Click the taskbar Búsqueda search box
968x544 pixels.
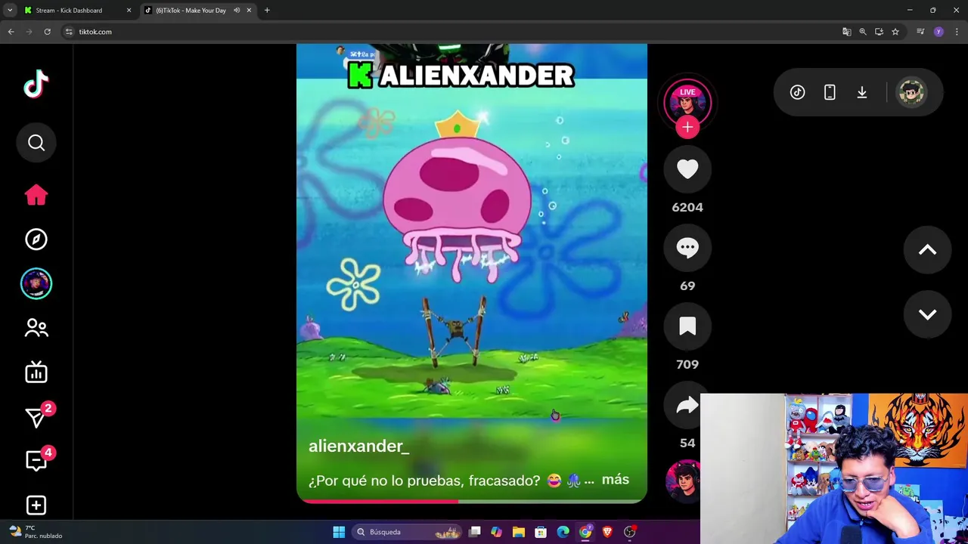(x=408, y=532)
